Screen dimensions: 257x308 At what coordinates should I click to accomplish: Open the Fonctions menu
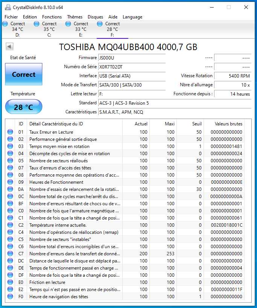[x=52, y=17]
